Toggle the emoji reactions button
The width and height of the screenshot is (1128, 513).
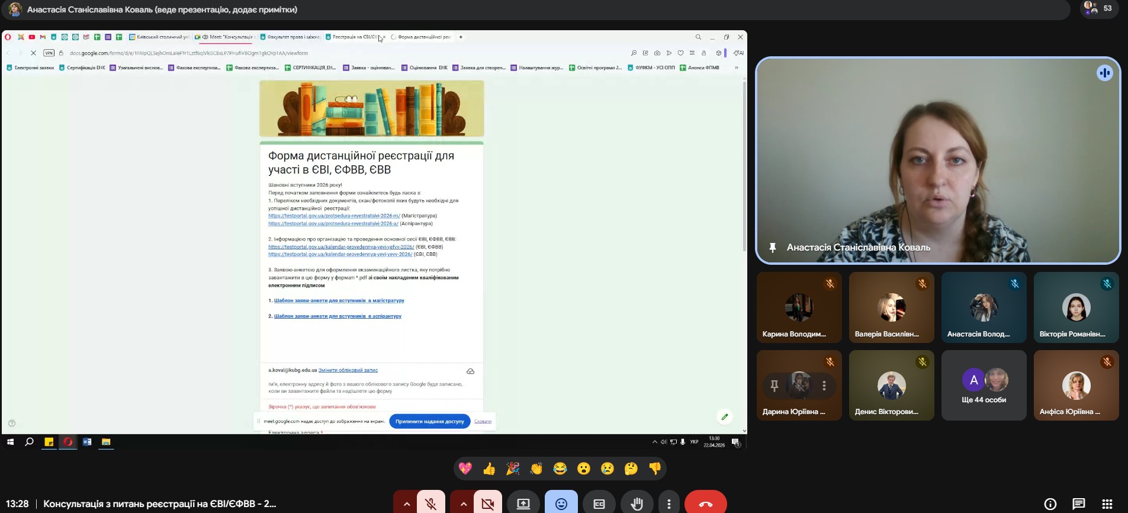[561, 504]
